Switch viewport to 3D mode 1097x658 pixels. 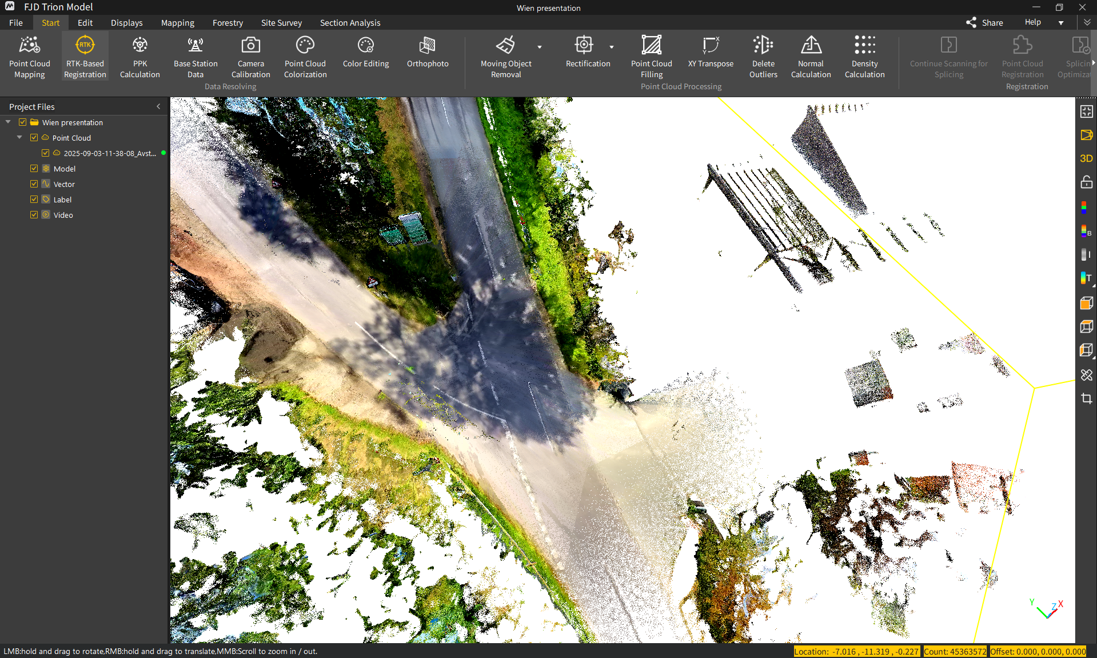[x=1086, y=158]
